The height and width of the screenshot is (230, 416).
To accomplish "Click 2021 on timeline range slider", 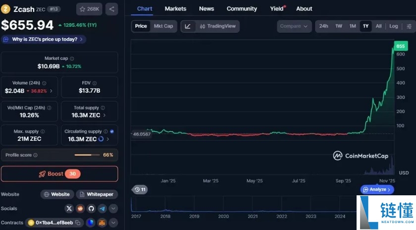I will (253, 217).
